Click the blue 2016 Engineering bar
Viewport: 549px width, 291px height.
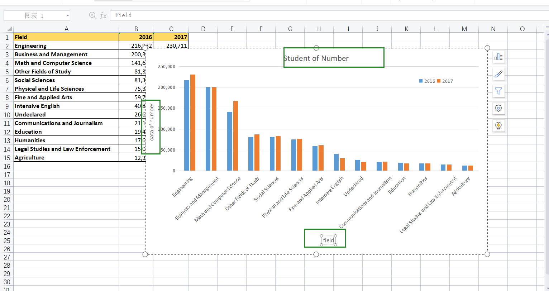tap(187, 125)
